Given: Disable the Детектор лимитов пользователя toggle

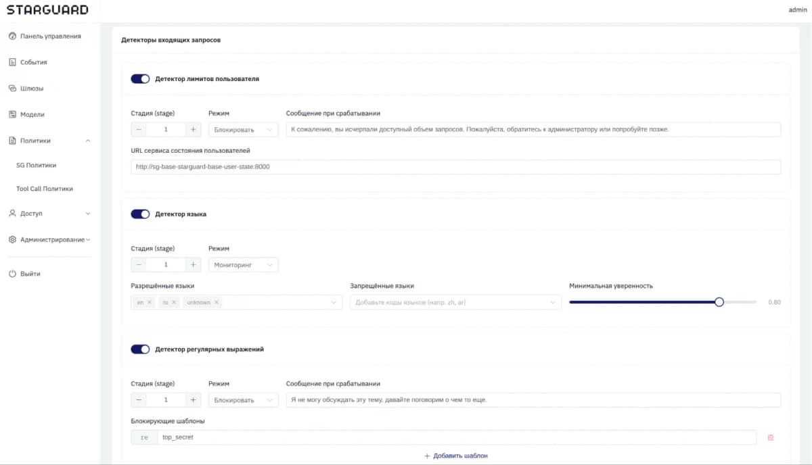Looking at the screenshot, I should [140, 78].
